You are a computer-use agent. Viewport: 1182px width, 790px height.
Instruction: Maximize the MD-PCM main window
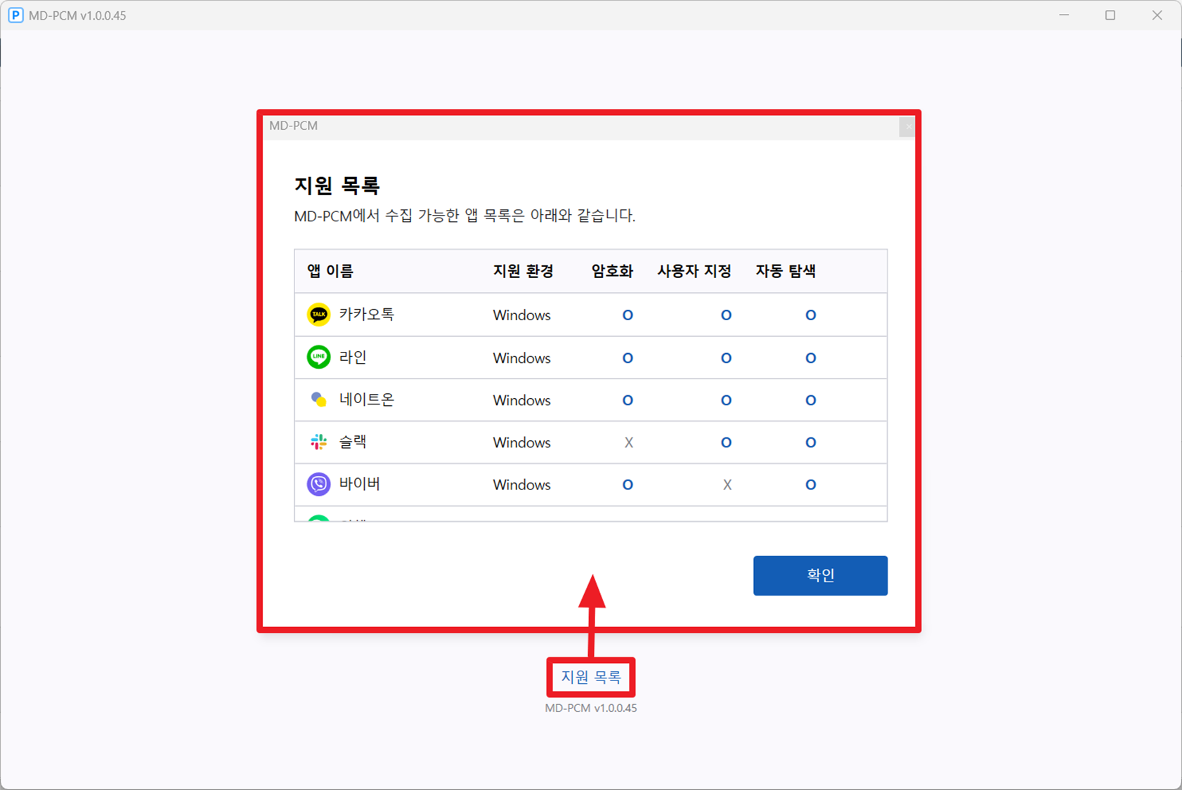tap(1110, 15)
